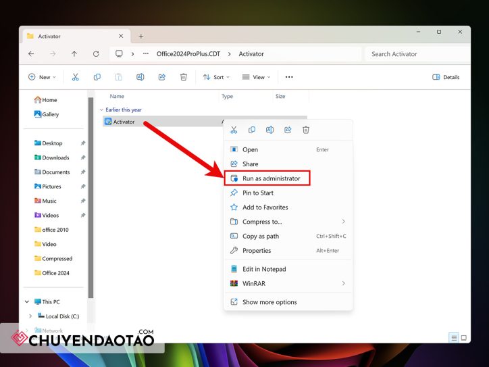Click the Cut icon in the Explorer toolbar

(x=76, y=77)
